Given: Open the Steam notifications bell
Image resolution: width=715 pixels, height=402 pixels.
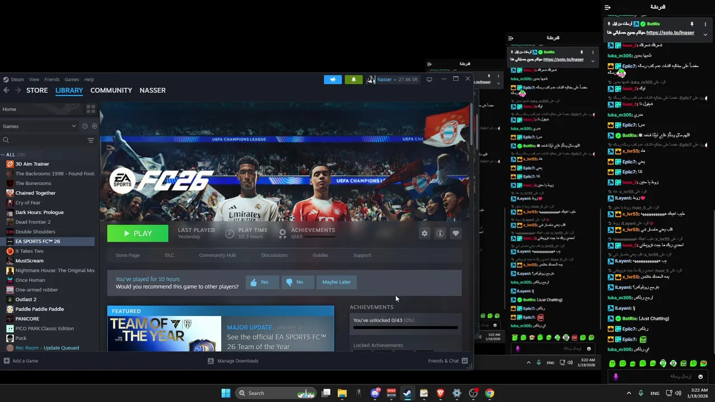Looking at the screenshot, I should (354, 79).
